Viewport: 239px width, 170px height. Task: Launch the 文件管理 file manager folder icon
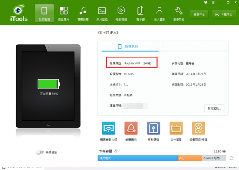pyautogui.click(x=176, y=128)
